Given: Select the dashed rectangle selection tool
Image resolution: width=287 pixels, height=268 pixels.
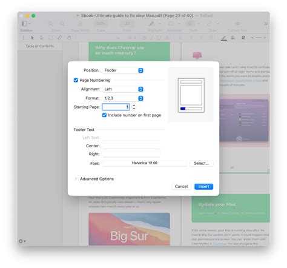Looking at the screenshot, I should pyautogui.click(x=51, y=38).
